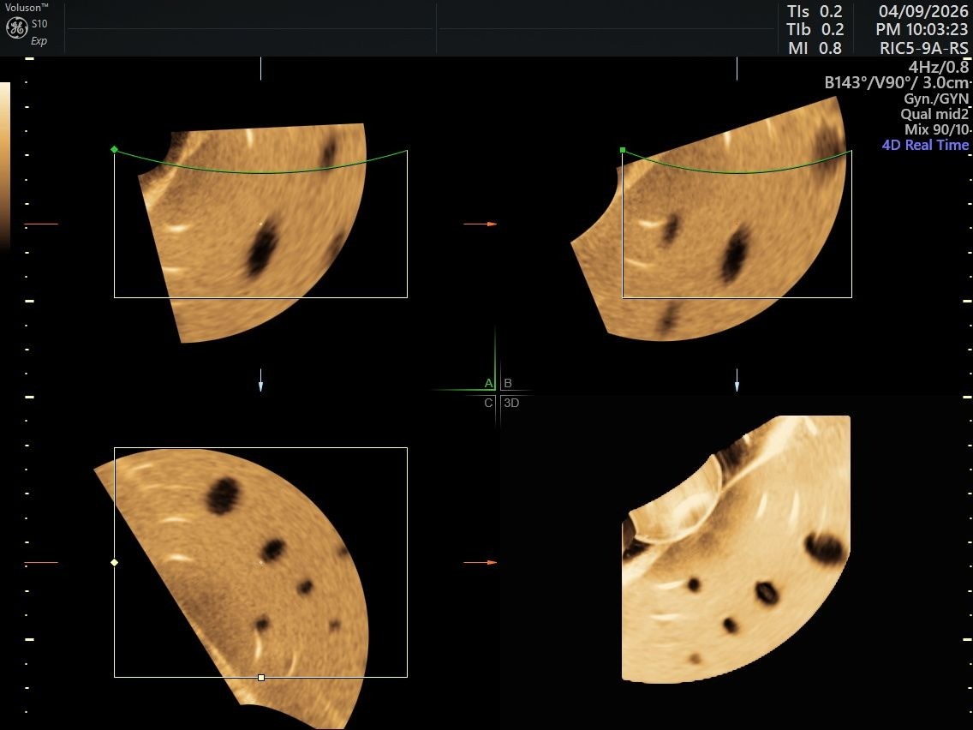Click the "B143°/V90°/ 3.0cm" volume angle text
973x730 pixels.
[x=897, y=82]
